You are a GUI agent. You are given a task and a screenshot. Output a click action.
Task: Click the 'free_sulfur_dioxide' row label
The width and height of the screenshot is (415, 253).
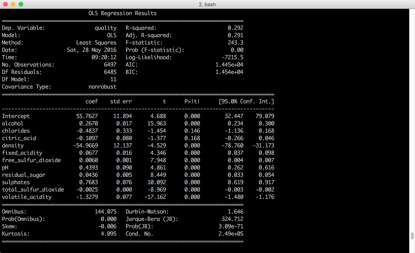click(31, 160)
